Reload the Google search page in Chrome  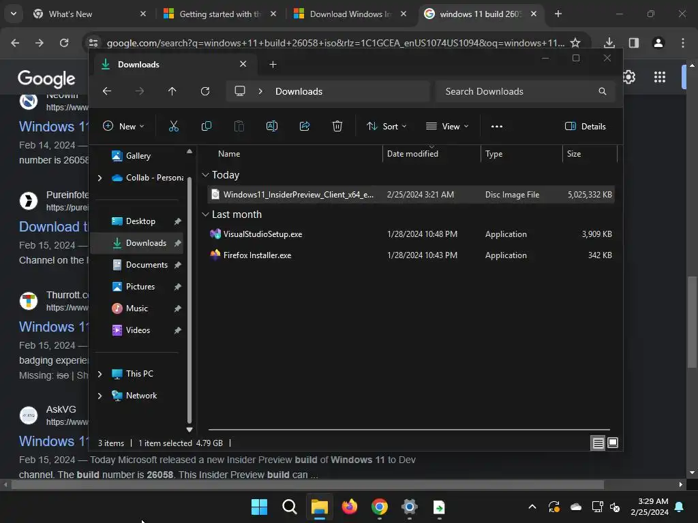pos(64,43)
